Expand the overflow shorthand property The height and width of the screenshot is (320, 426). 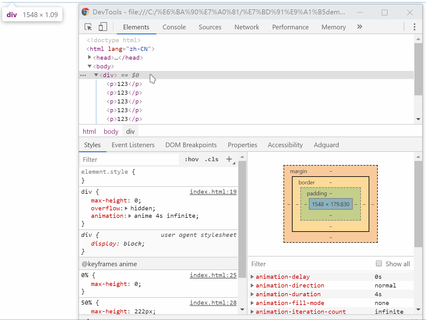[x=126, y=208]
